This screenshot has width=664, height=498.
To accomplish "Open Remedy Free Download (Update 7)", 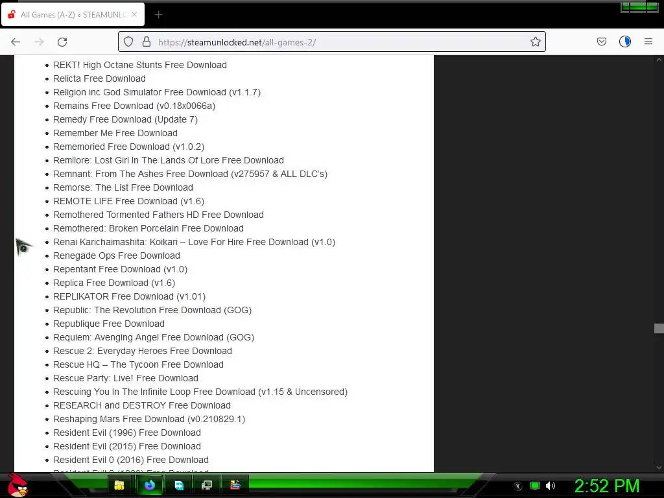I will (125, 119).
